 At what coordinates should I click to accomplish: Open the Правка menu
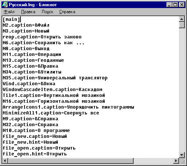(28, 12)
